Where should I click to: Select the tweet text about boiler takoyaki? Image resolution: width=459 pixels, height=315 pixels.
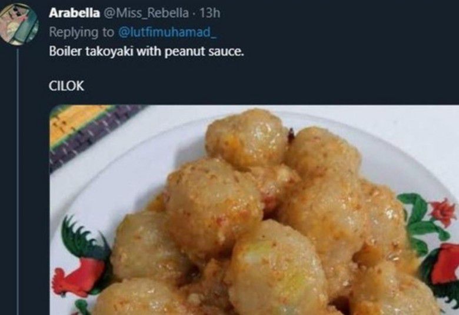pos(146,51)
